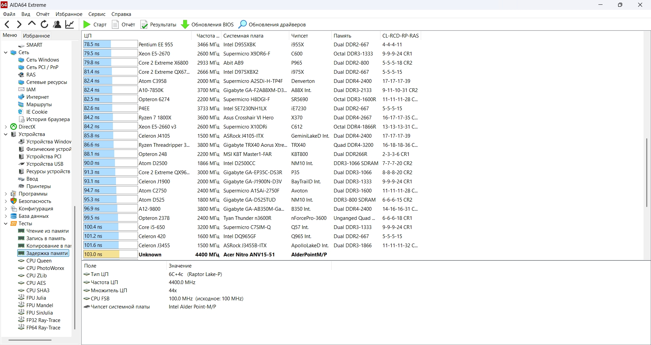Open Сетевые ресурсы in the tree
The image size is (651, 345).
[47, 82]
